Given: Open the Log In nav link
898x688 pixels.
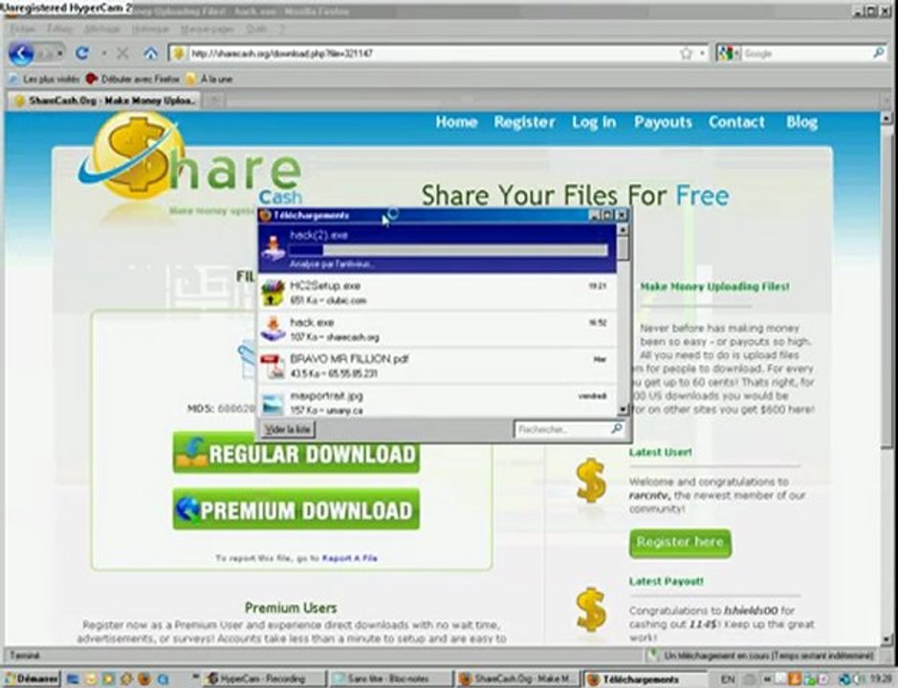Looking at the screenshot, I should tap(594, 122).
